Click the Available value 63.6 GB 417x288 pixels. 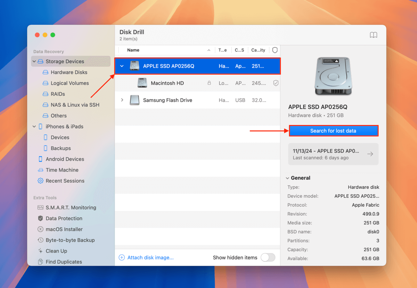coord(370,258)
